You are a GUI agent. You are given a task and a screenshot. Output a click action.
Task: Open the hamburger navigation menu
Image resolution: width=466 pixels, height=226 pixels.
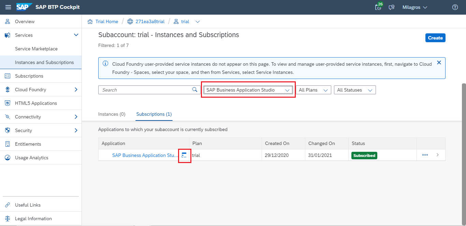coord(8,7)
